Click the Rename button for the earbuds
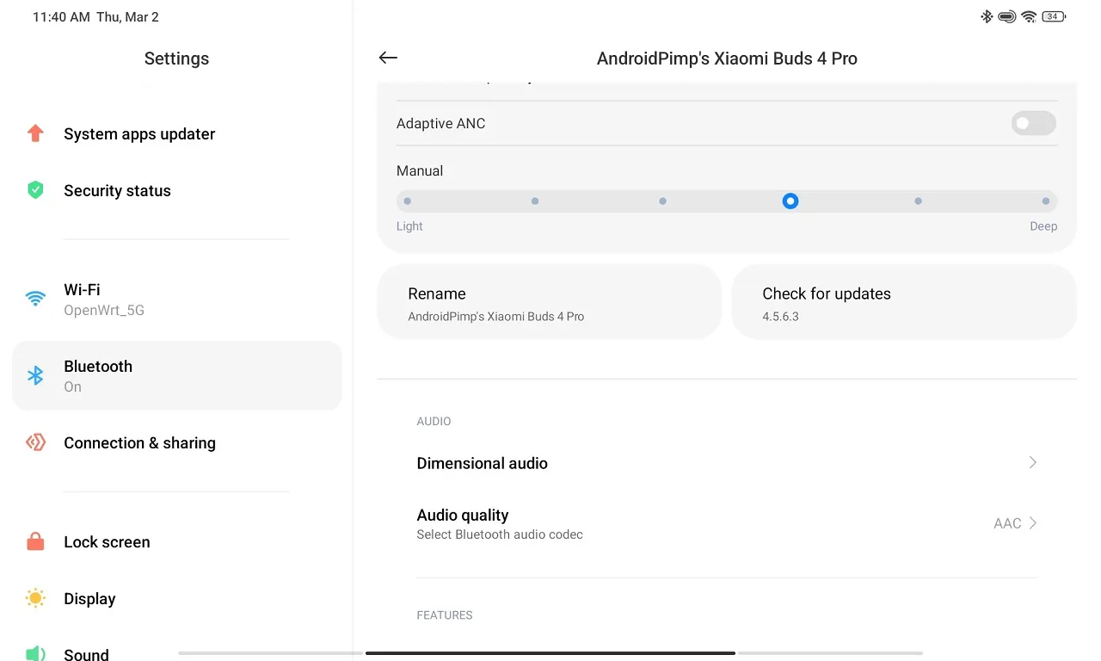This screenshot has height=661, width=1101. click(549, 301)
